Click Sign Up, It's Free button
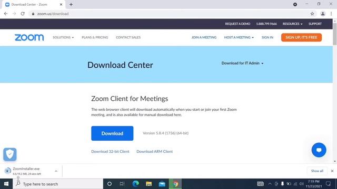 [301, 37]
